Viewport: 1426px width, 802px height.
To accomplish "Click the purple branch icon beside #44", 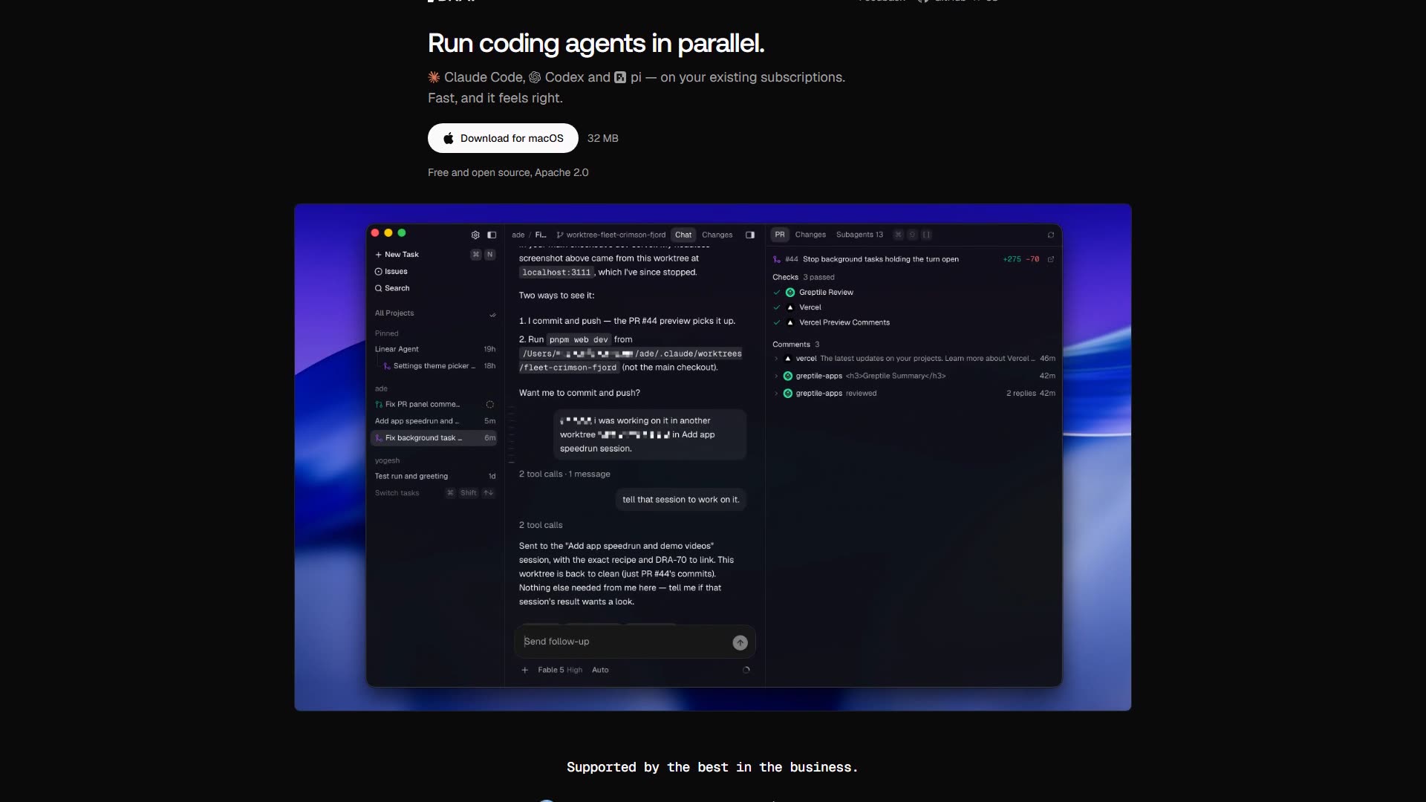I will [777, 259].
